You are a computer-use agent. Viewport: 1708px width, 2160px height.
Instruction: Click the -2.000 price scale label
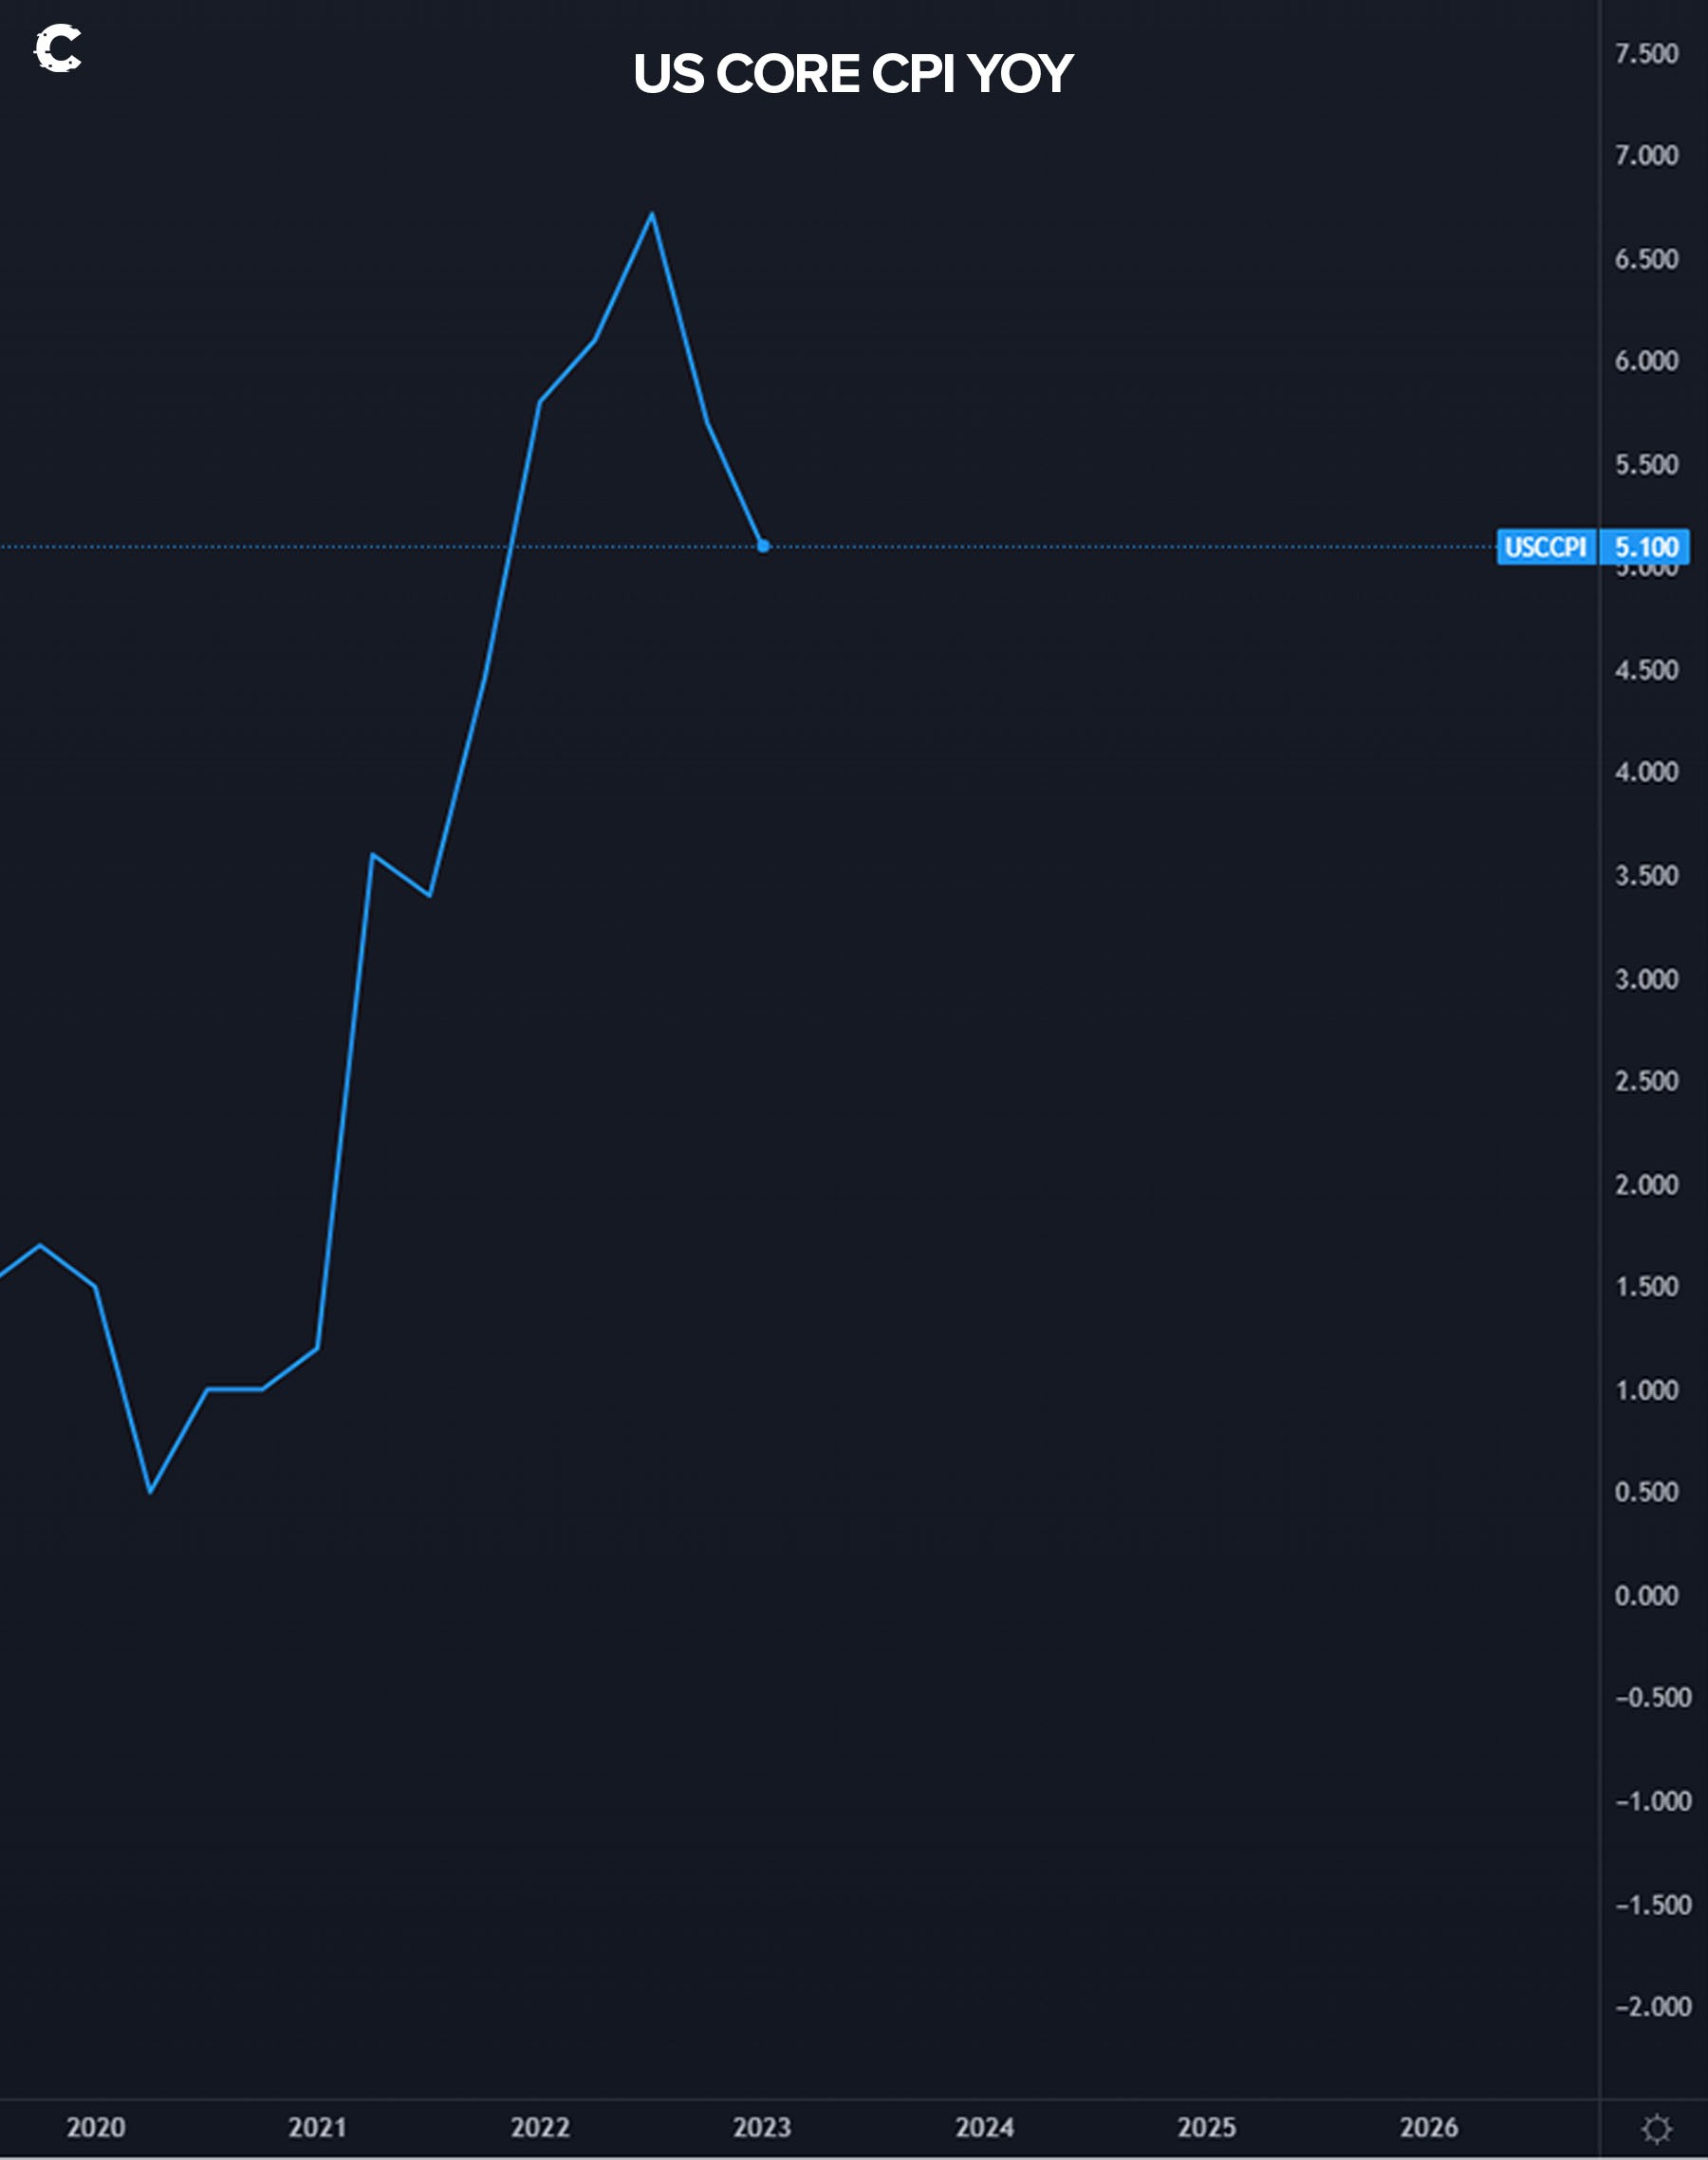(x=1652, y=2006)
